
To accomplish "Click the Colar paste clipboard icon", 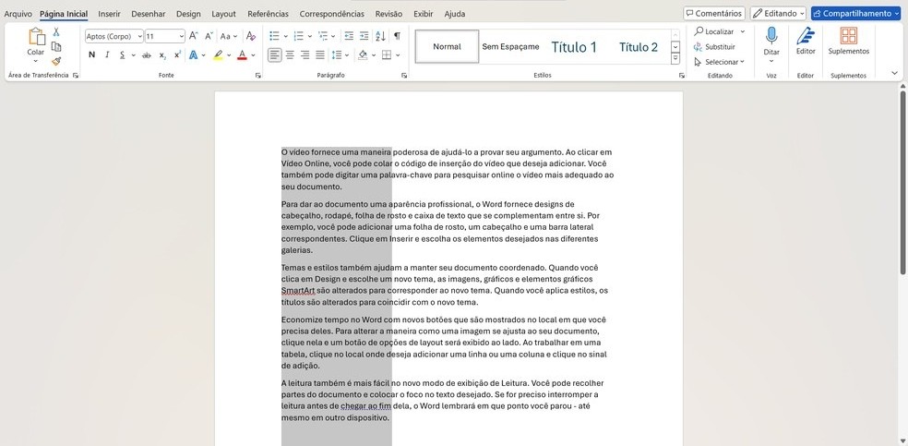I will 36,37.
